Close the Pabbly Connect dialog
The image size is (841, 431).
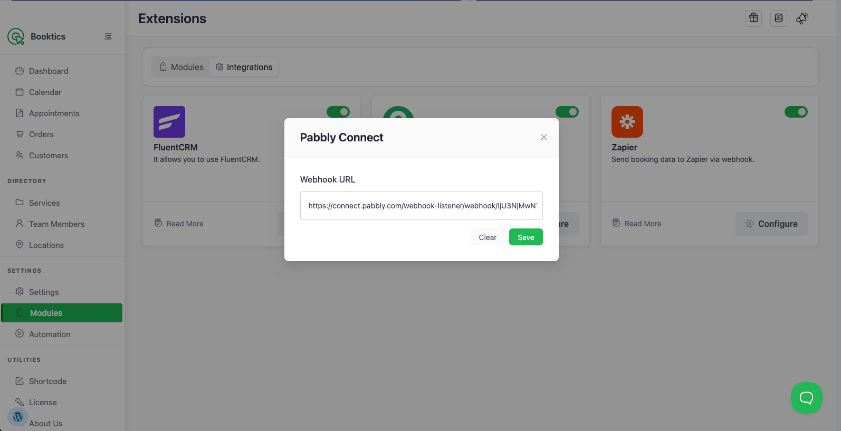tap(544, 137)
